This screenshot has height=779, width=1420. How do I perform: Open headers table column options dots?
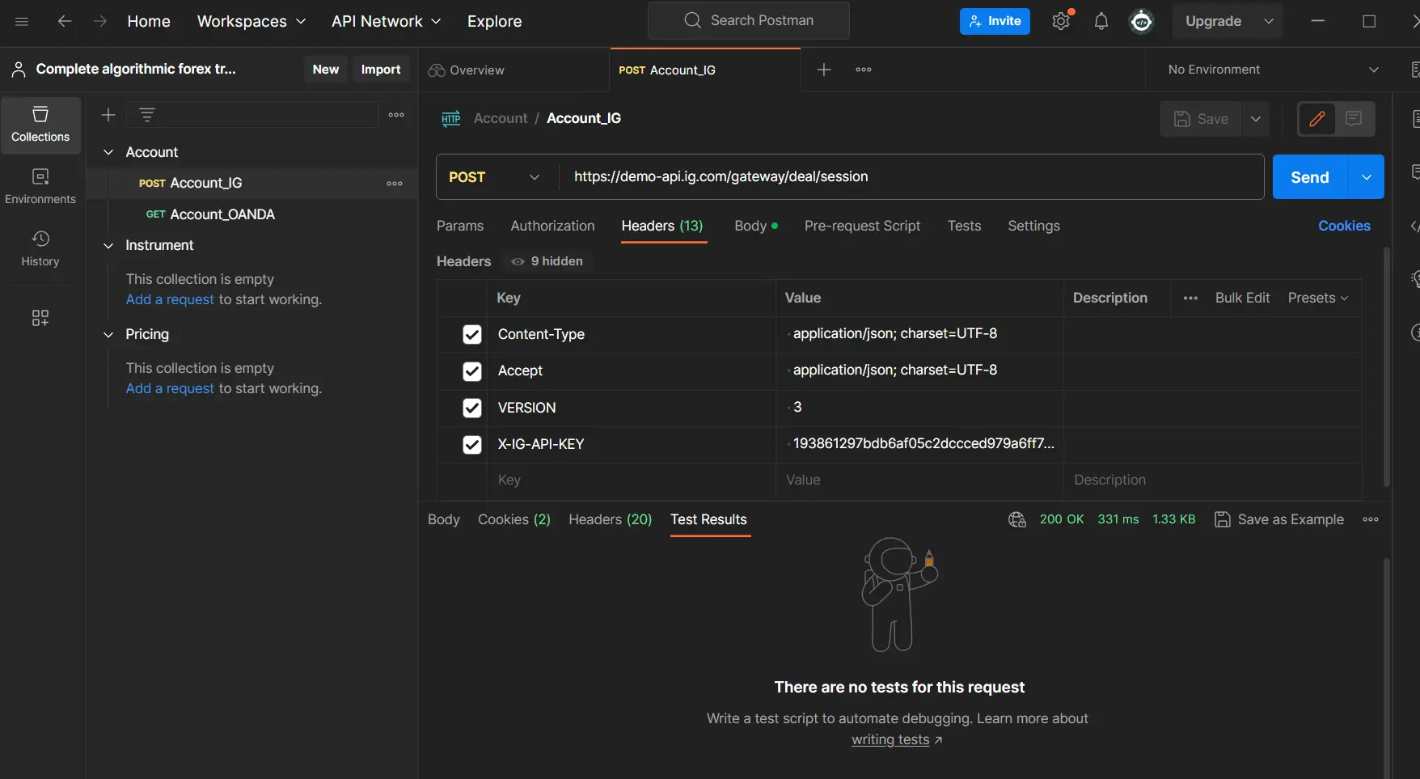tap(1190, 298)
